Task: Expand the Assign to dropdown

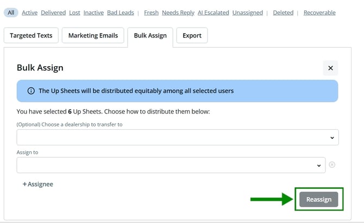Action: [x=171, y=165]
